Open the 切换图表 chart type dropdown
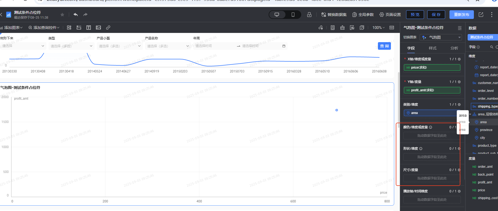This screenshot has height=211, width=498. [x=441, y=37]
